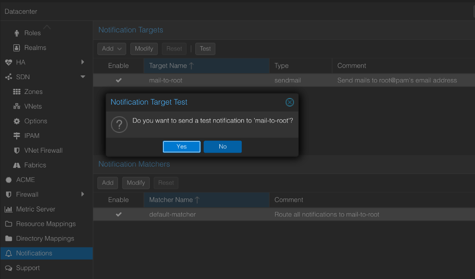Open the Roles view
475x279 pixels.
32,33
